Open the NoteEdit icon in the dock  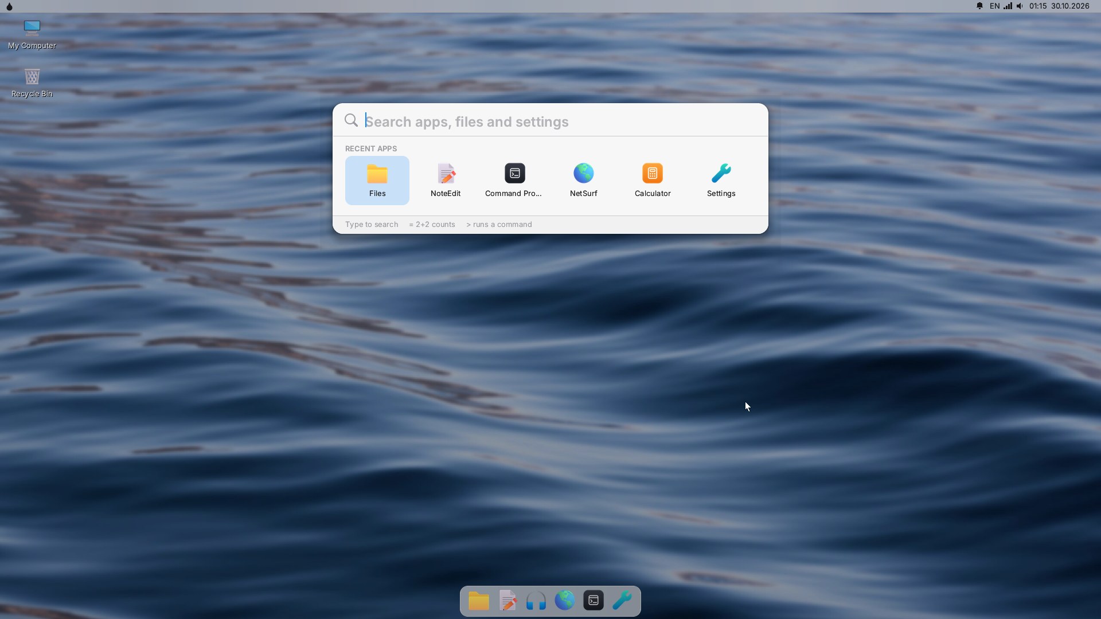point(507,601)
